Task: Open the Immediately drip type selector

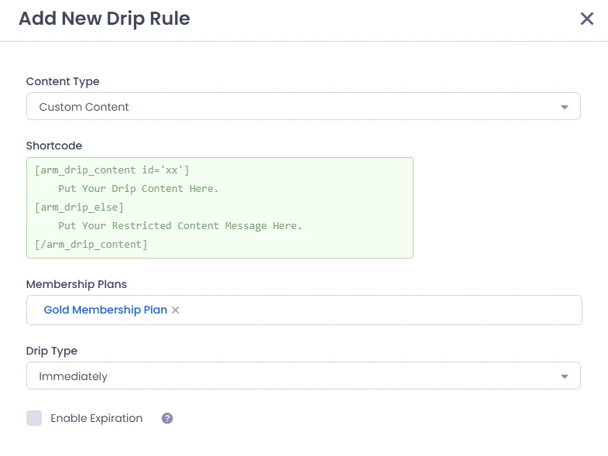Action: 303,375
